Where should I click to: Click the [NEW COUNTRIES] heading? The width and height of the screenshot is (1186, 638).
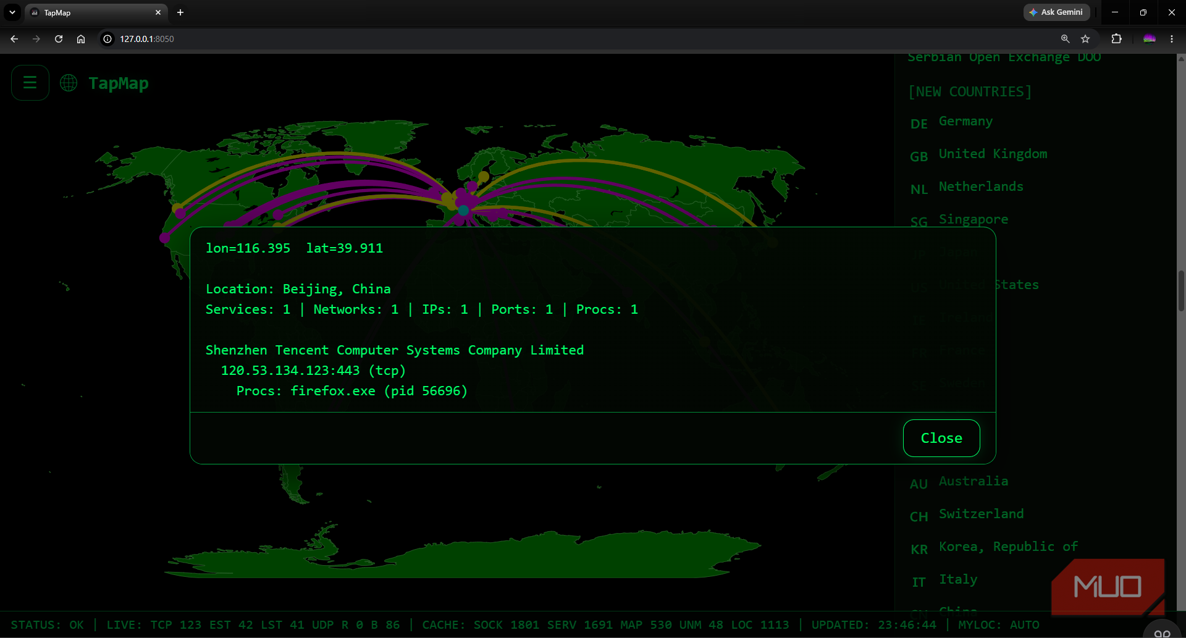970,91
